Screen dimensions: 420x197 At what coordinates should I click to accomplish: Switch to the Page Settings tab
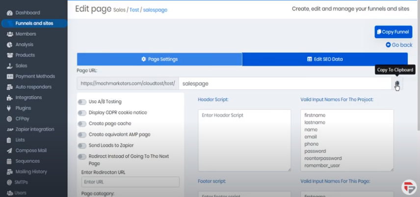(x=159, y=59)
